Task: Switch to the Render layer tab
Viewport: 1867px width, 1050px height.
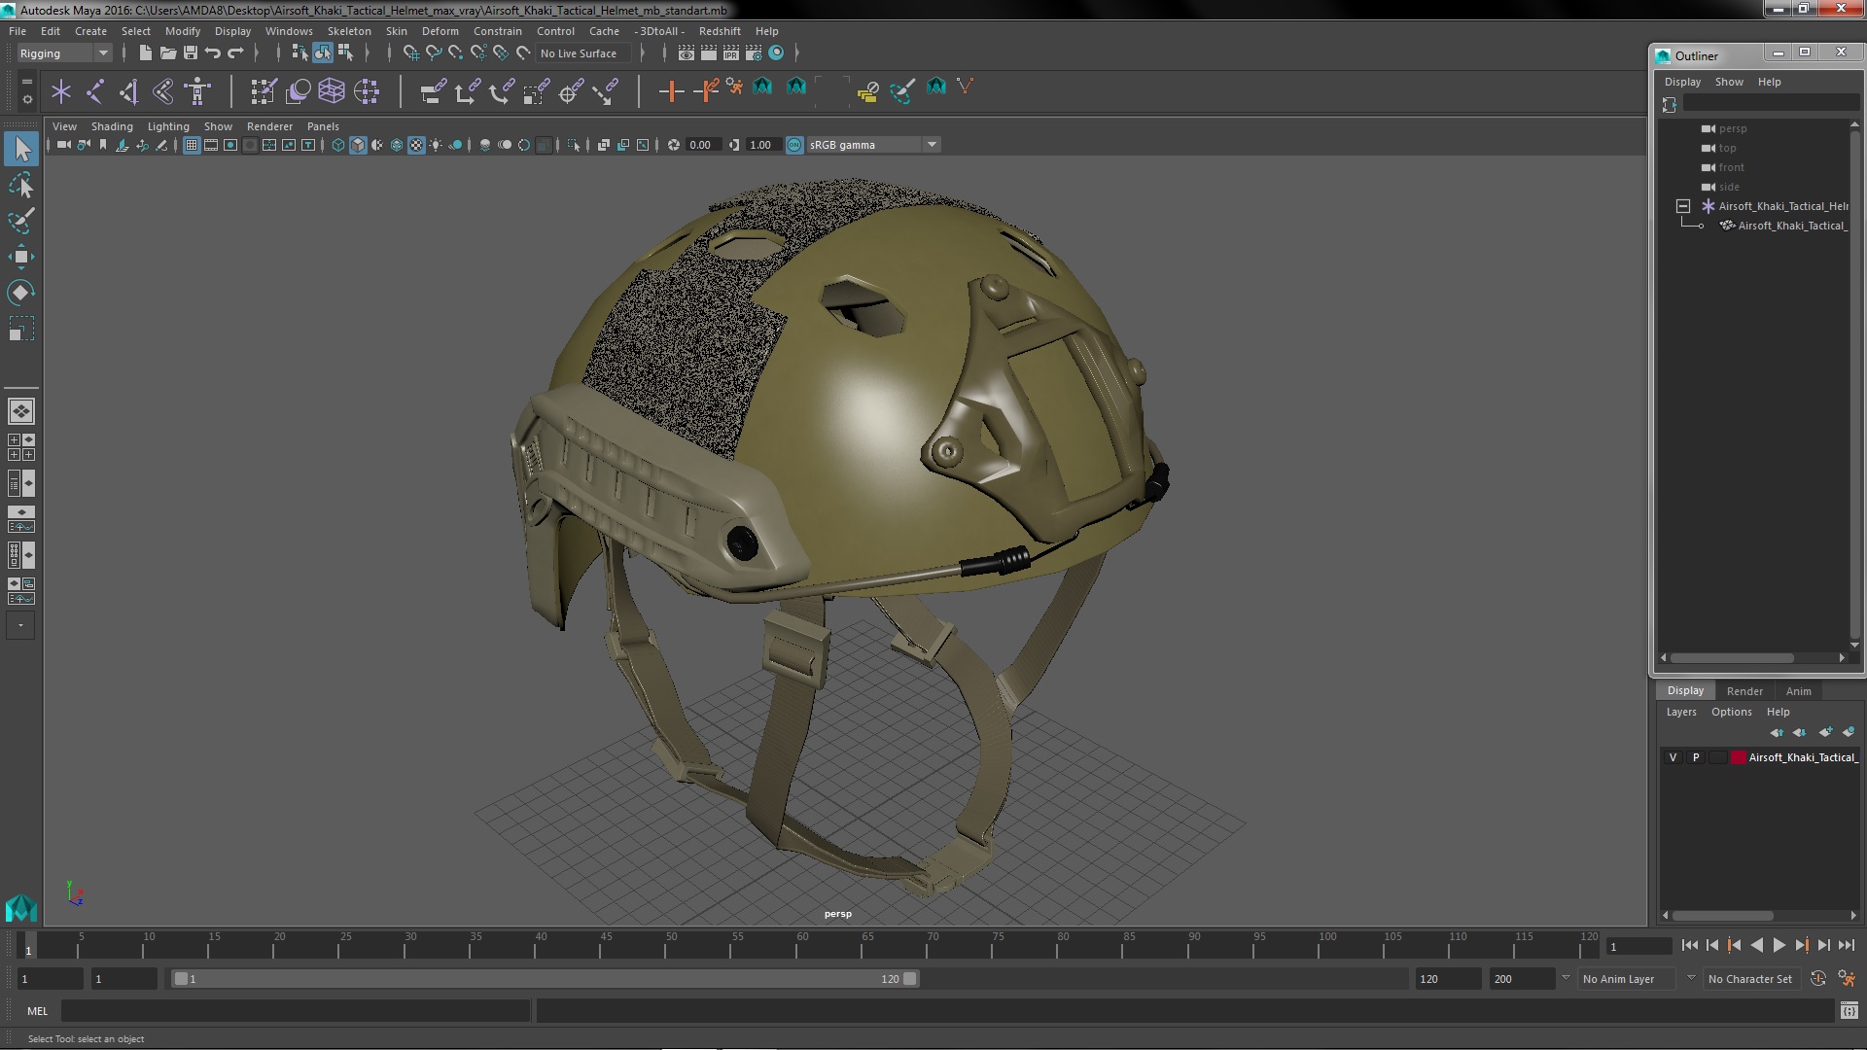Action: pyautogui.click(x=1744, y=691)
